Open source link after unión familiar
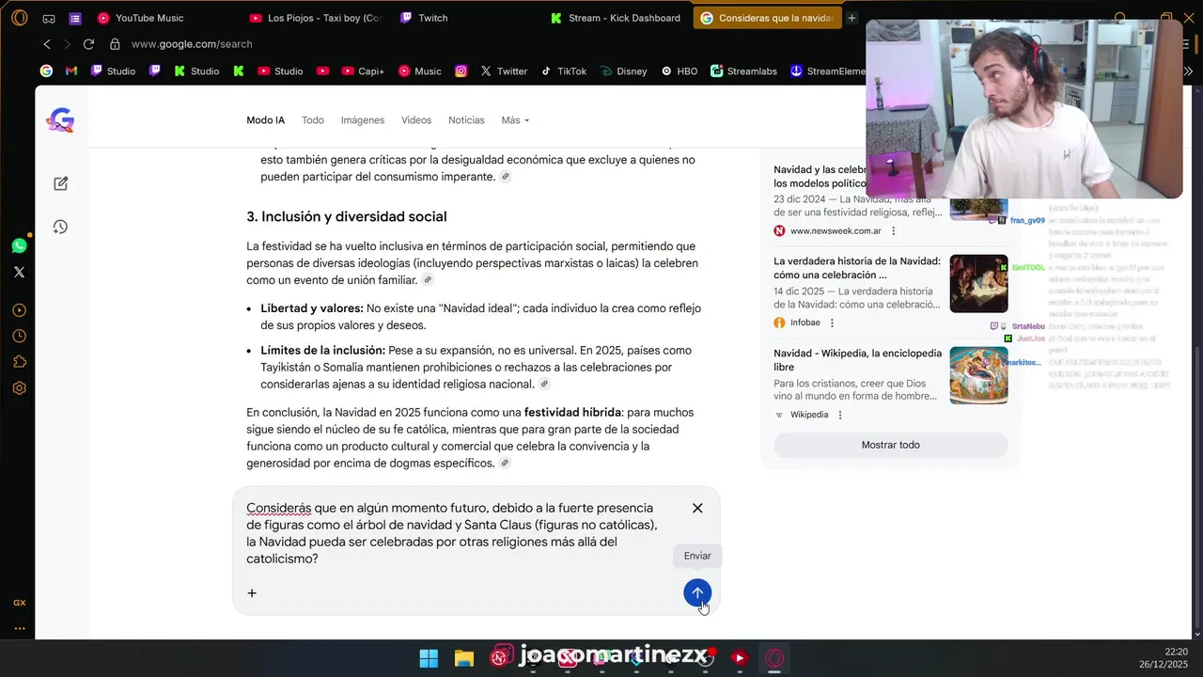 click(428, 280)
